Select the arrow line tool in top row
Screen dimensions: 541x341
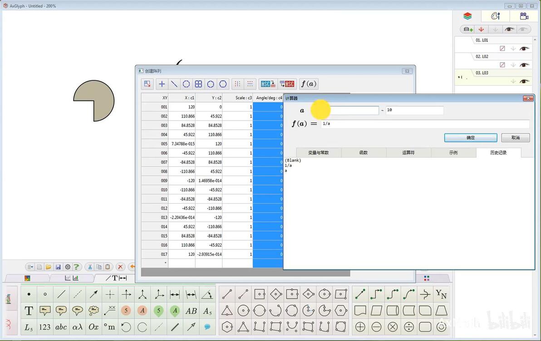click(93, 294)
